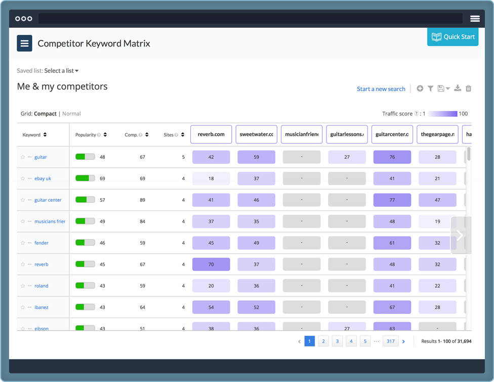Open the 'fender' keyword link

tap(42, 243)
